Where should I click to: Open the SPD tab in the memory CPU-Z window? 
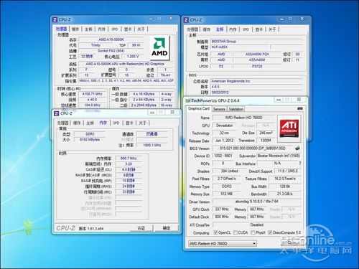[x=116, y=123]
